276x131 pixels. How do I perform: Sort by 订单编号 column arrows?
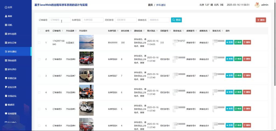[x=63, y=31]
